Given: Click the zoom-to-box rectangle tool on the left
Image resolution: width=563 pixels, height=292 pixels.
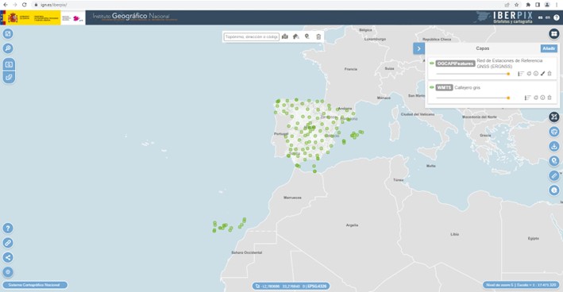Looking at the screenshot, I should [x=9, y=64].
